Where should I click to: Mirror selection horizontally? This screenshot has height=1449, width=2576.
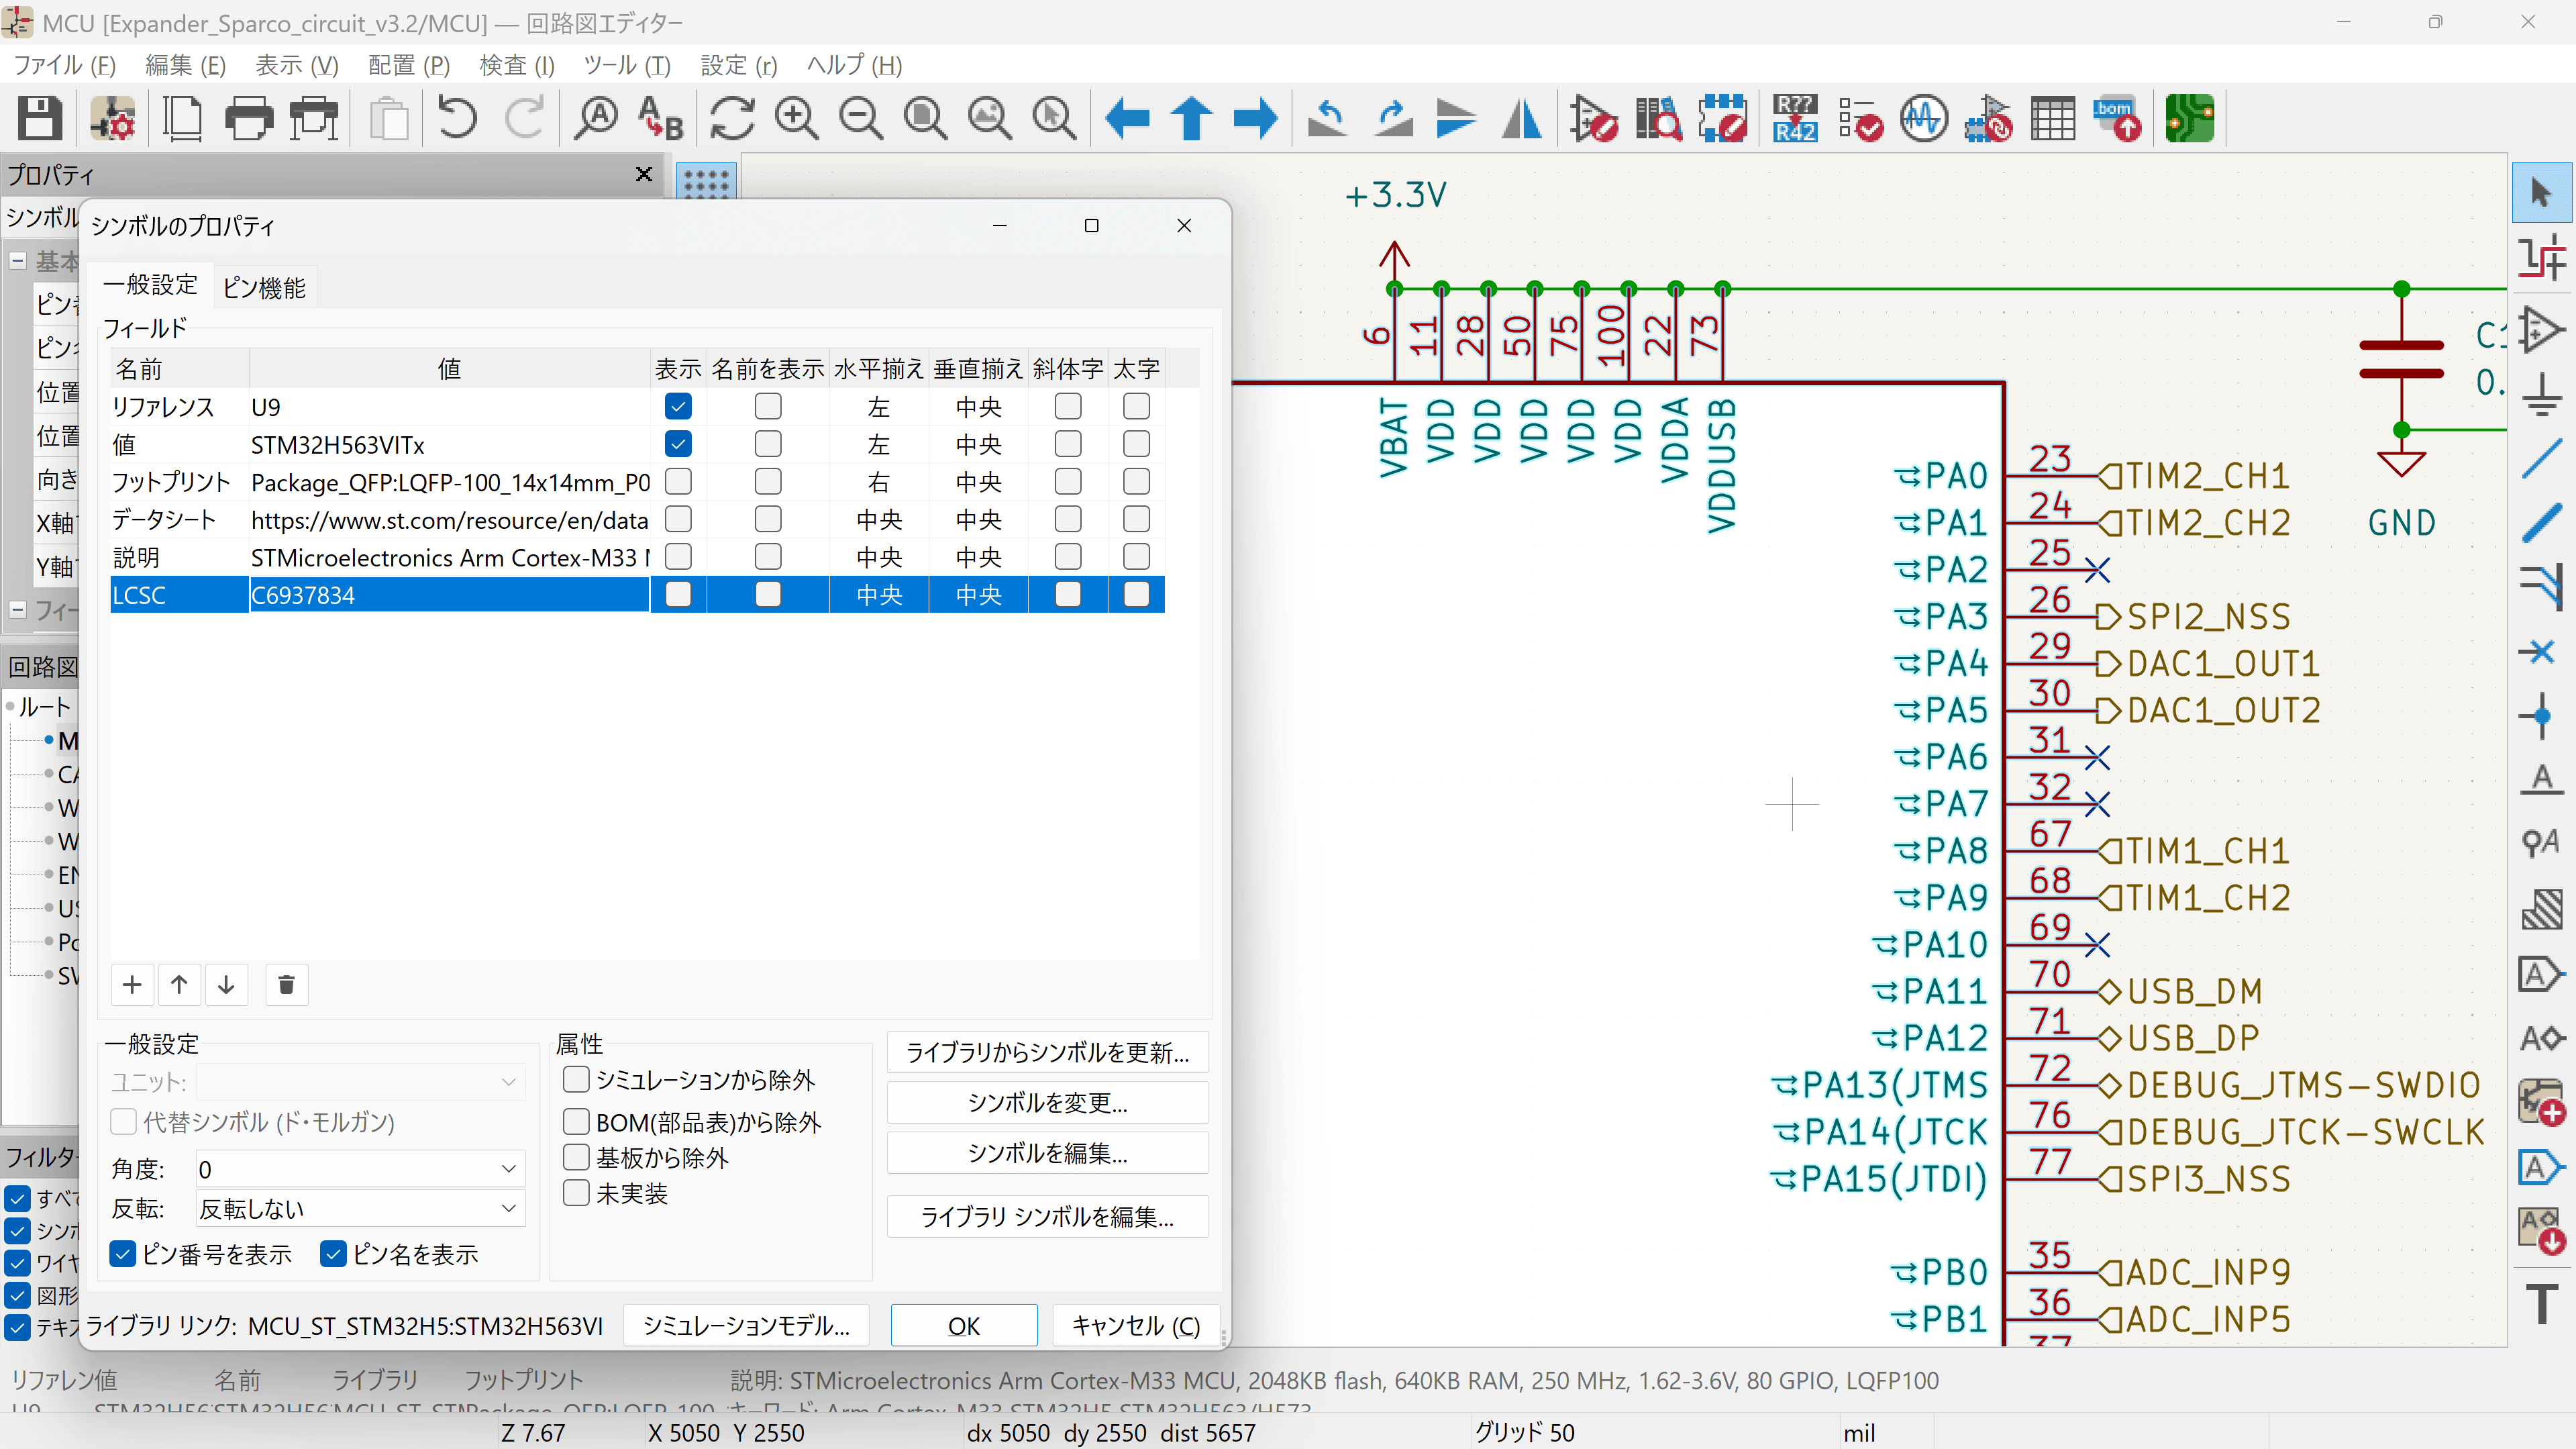pos(1522,119)
